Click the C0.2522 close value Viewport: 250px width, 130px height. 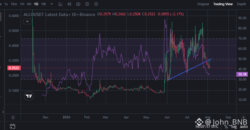pos(149,14)
